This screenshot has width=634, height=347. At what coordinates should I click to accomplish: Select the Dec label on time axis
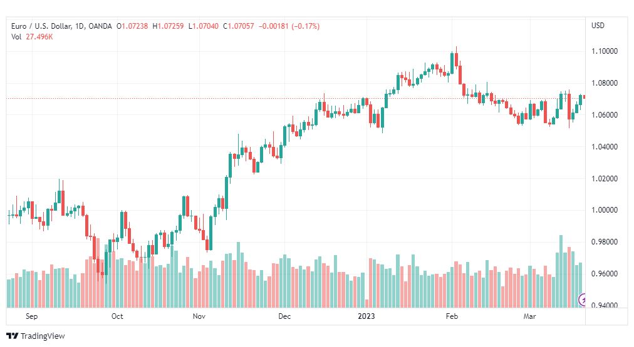[x=284, y=316]
